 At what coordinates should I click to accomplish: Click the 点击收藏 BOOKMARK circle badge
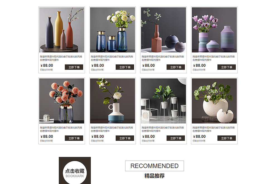tap(75, 173)
